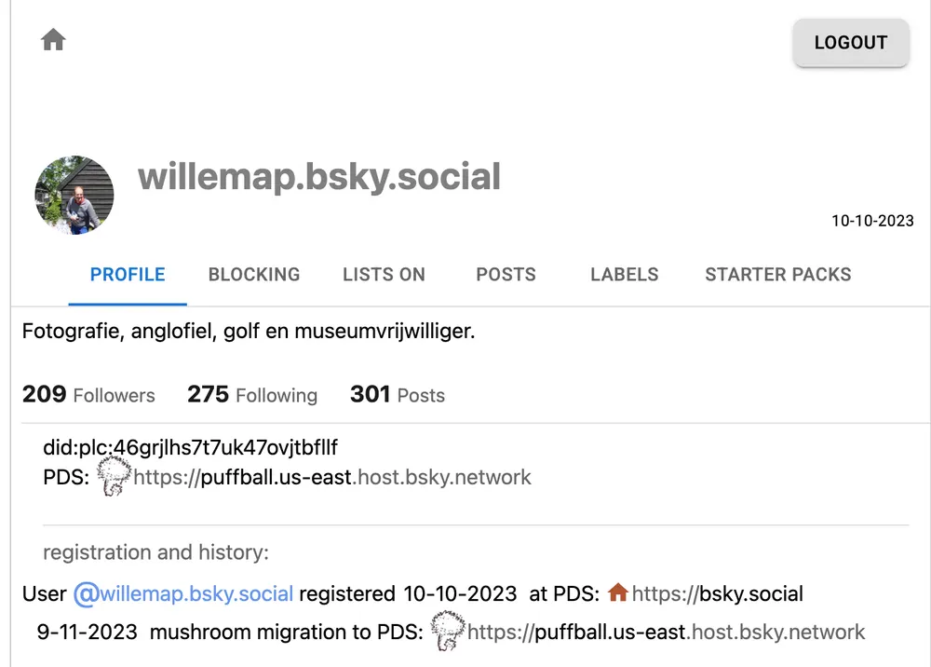Log out with the LOGOUT button
The image size is (931, 667).
[850, 43]
